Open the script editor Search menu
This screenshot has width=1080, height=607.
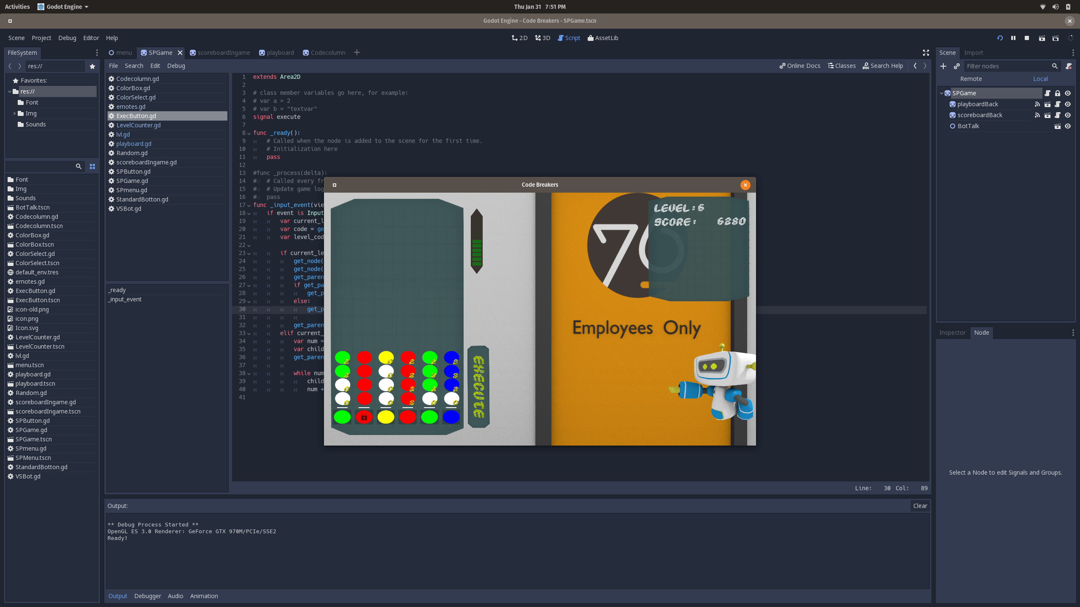[x=134, y=66]
